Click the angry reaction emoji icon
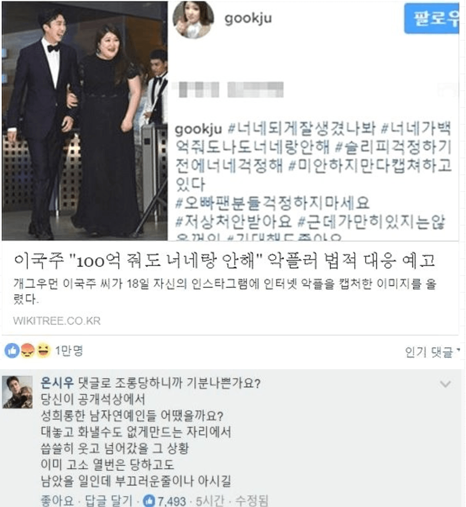466x507 pixels. [27, 351]
